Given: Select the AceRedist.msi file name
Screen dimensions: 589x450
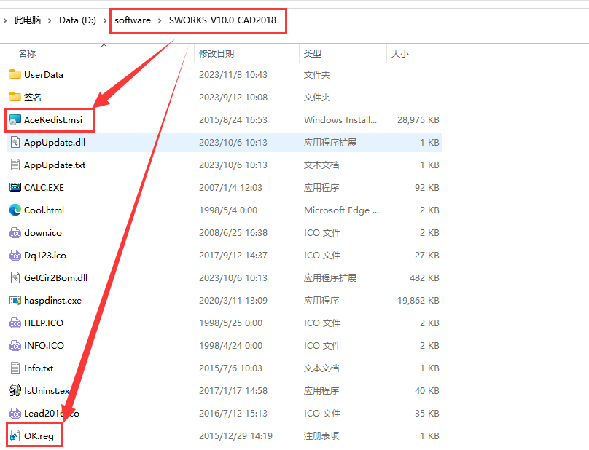Looking at the screenshot, I should click(x=53, y=119).
